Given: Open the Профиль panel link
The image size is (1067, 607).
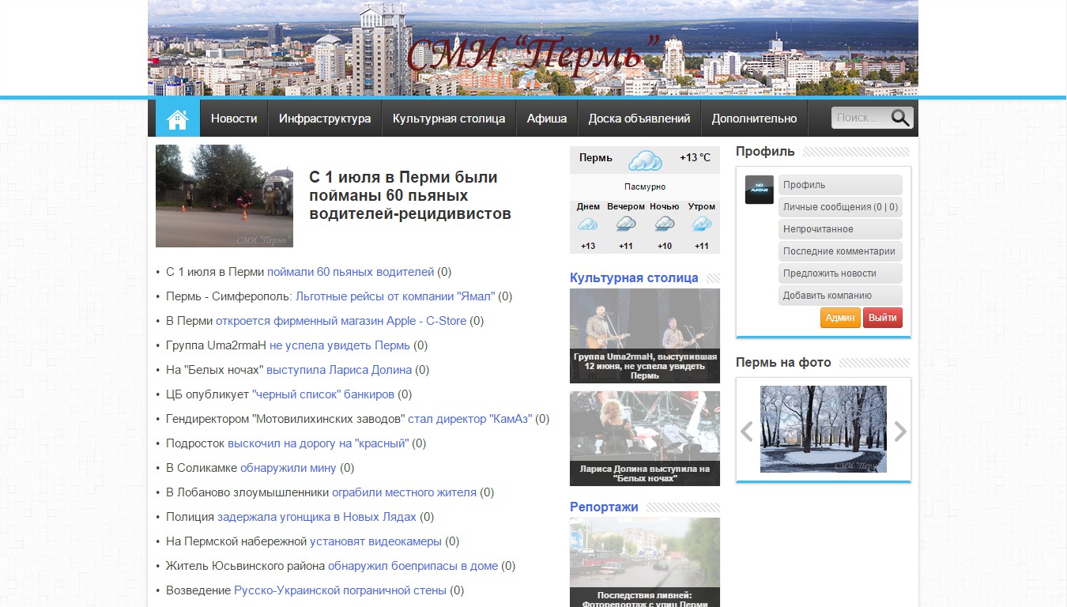Looking at the screenshot, I should [x=840, y=185].
